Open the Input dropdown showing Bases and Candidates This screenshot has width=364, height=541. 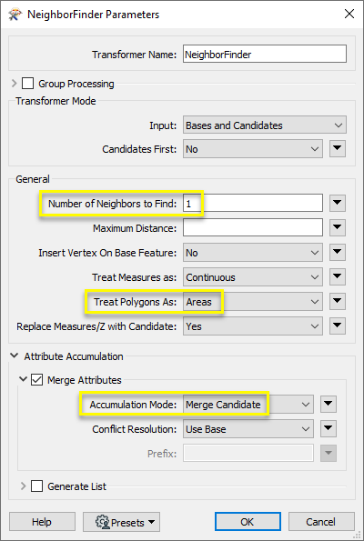[265, 125]
